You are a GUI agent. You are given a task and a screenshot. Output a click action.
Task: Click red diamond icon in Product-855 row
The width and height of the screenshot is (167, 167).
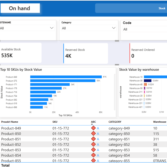point(93,160)
